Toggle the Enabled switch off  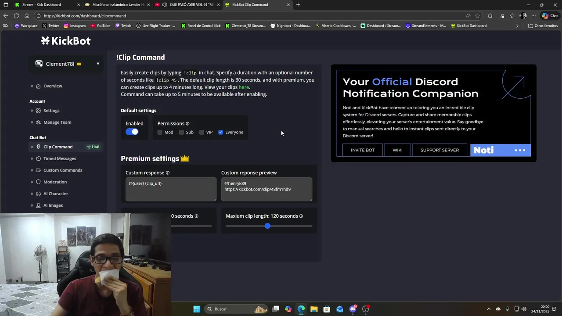tap(132, 132)
